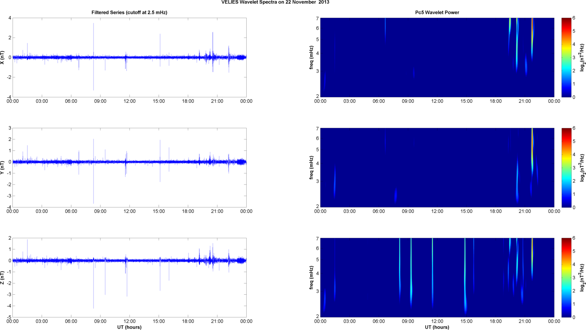Click the cyan streak near 15:00 in Z spectrogram
This screenshot has height=330, width=586.
tap(465, 275)
